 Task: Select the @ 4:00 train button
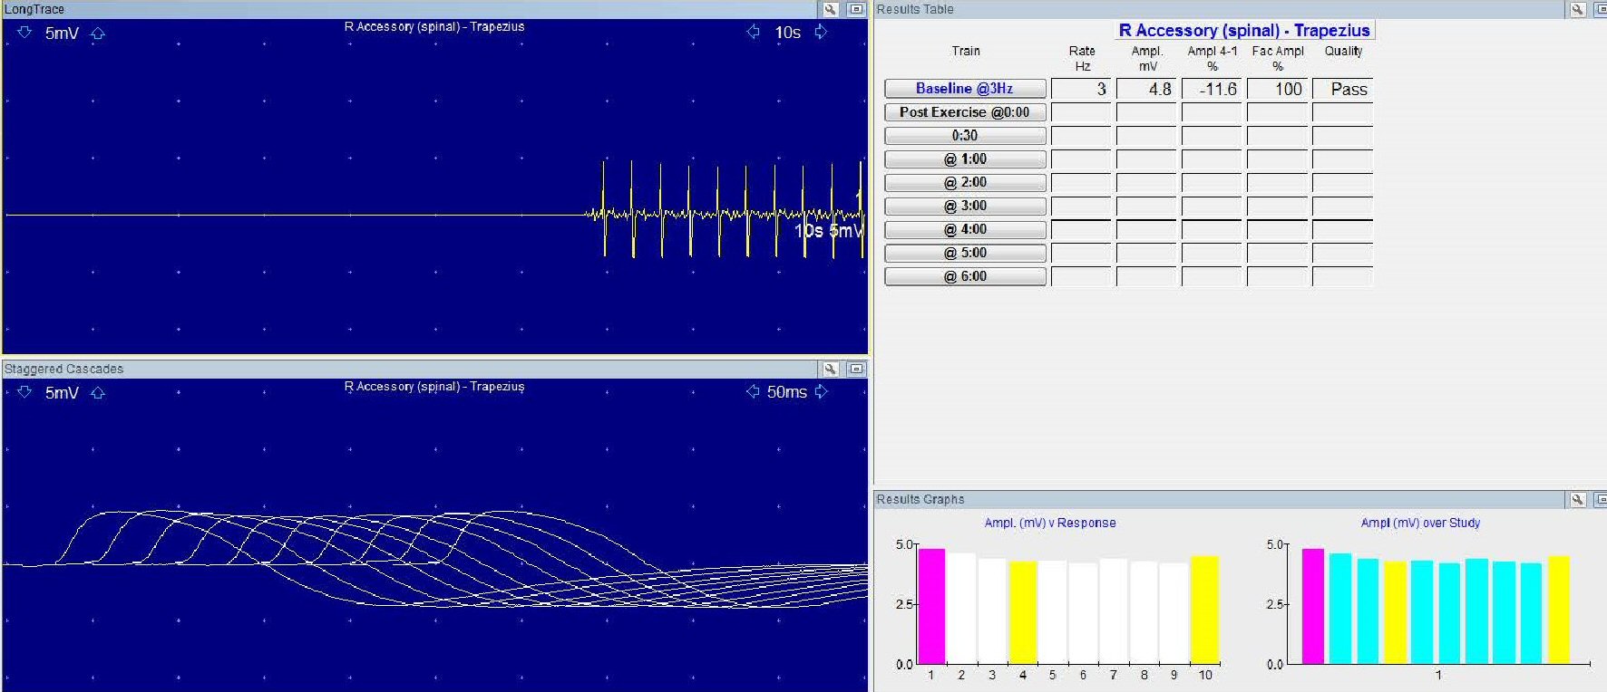point(965,230)
